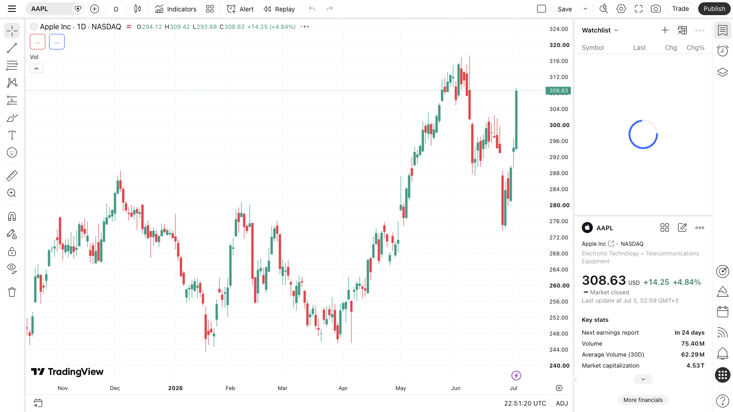Select the brush drawing tool

12,118
